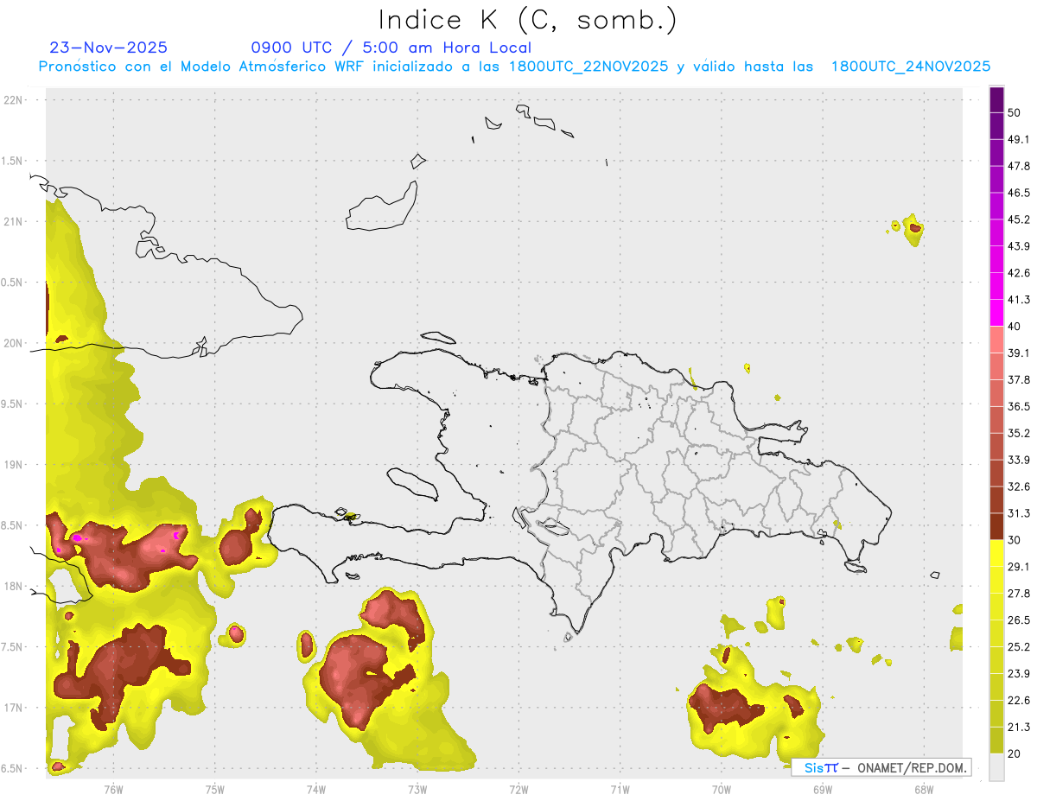Click the "29.1" color scale value
Viewport: 1037px width, 801px height.
[1019, 567]
